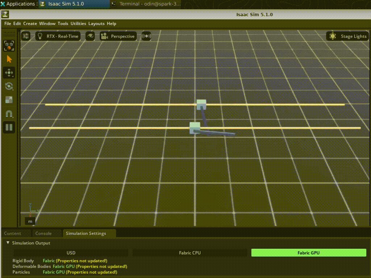Screen dimensions: 371x278
Task: Collapse the Simulation Output section
Action: (8, 243)
